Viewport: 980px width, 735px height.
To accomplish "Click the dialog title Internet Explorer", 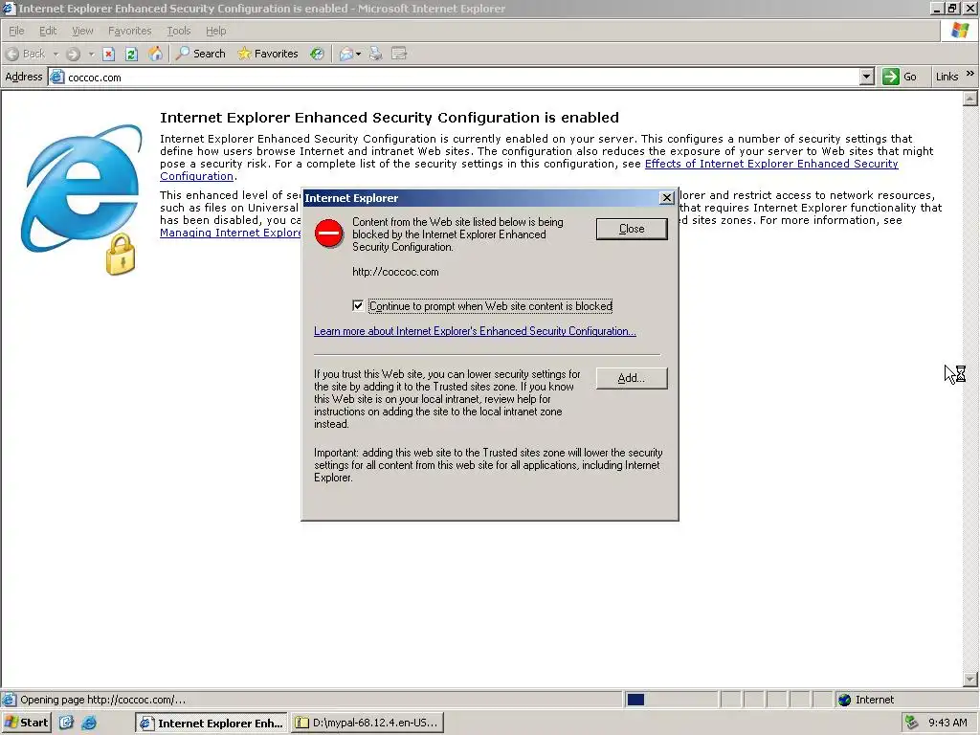I will pos(351,198).
